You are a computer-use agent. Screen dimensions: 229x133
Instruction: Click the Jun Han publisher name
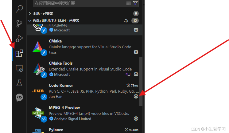(56, 97)
